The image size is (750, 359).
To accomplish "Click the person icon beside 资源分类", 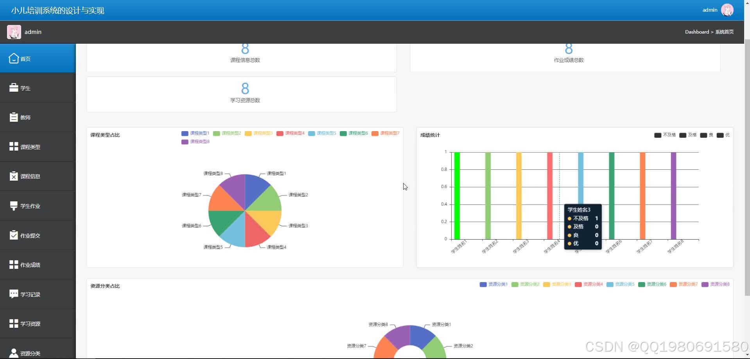I will [14, 353].
